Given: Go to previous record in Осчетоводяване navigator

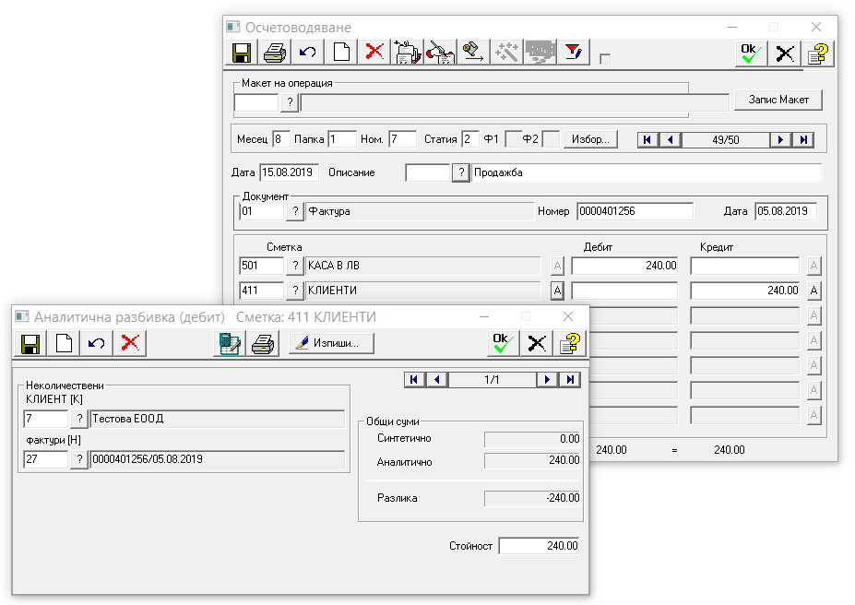Looking at the screenshot, I should (671, 139).
